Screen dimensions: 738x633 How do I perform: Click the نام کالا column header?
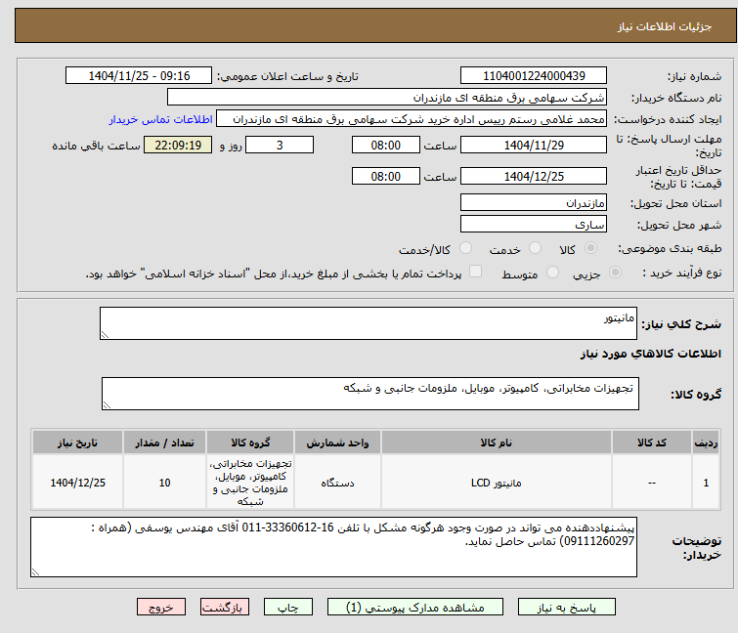pos(497,443)
